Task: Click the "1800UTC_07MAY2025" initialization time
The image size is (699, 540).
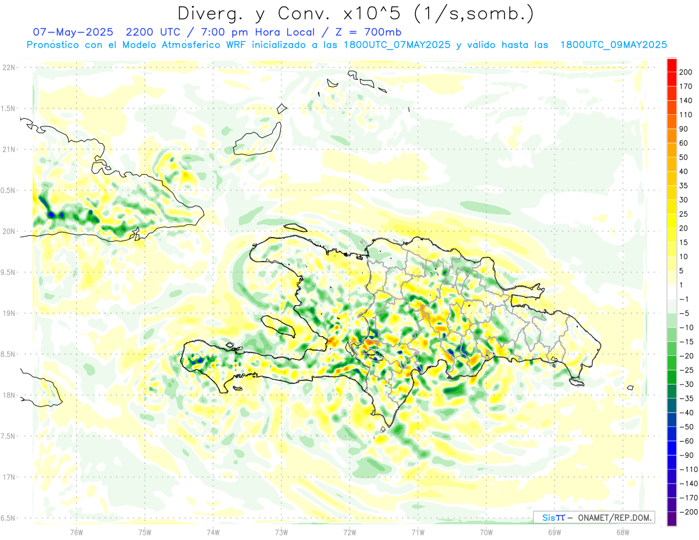Action: 397,45
